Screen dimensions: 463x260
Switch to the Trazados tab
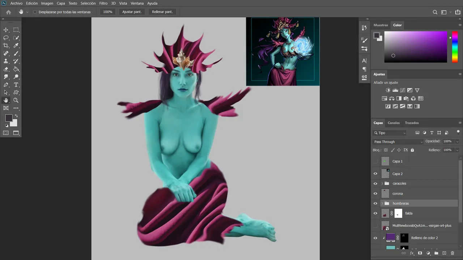pyautogui.click(x=412, y=123)
